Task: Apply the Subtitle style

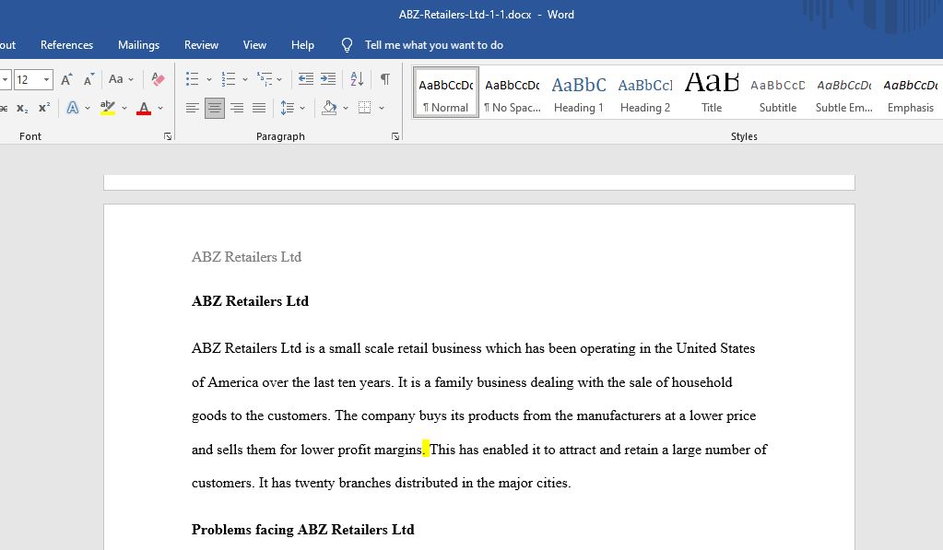Action: (778, 92)
